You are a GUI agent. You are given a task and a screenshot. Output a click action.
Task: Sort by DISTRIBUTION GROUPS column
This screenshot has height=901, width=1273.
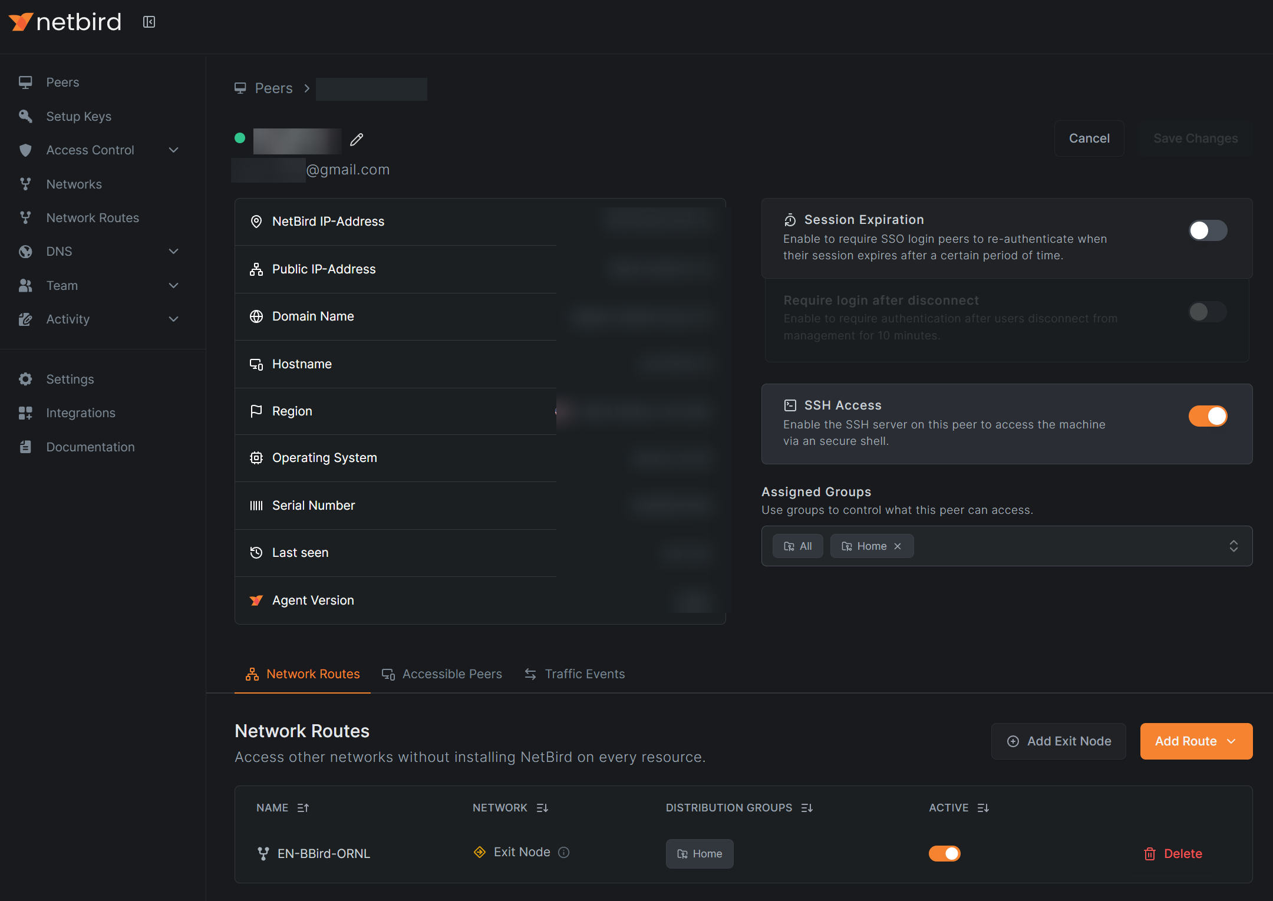740,808
